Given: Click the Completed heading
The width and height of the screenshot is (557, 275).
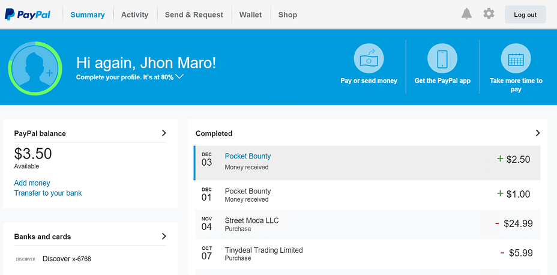Looking at the screenshot, I should 214,133.
